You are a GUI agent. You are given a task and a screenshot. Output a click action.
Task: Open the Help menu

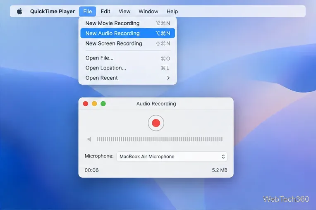point(172,12)
